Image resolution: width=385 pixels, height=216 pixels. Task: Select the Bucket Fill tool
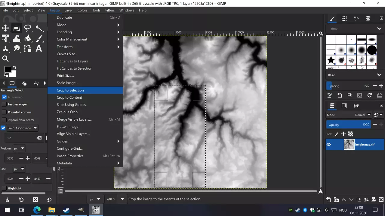click(x=28, y=38)
